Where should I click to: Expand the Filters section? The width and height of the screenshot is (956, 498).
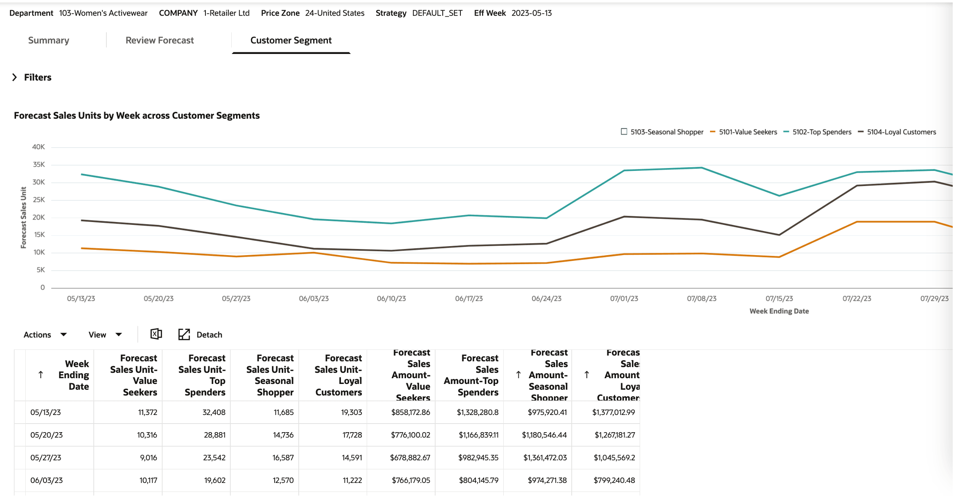coord(38,77)
